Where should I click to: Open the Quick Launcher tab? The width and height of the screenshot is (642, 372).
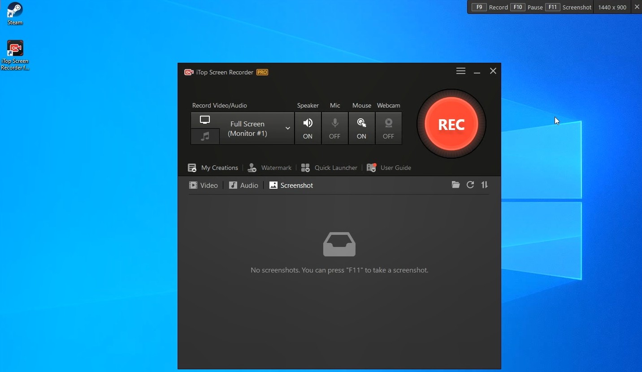coord(330,168)
